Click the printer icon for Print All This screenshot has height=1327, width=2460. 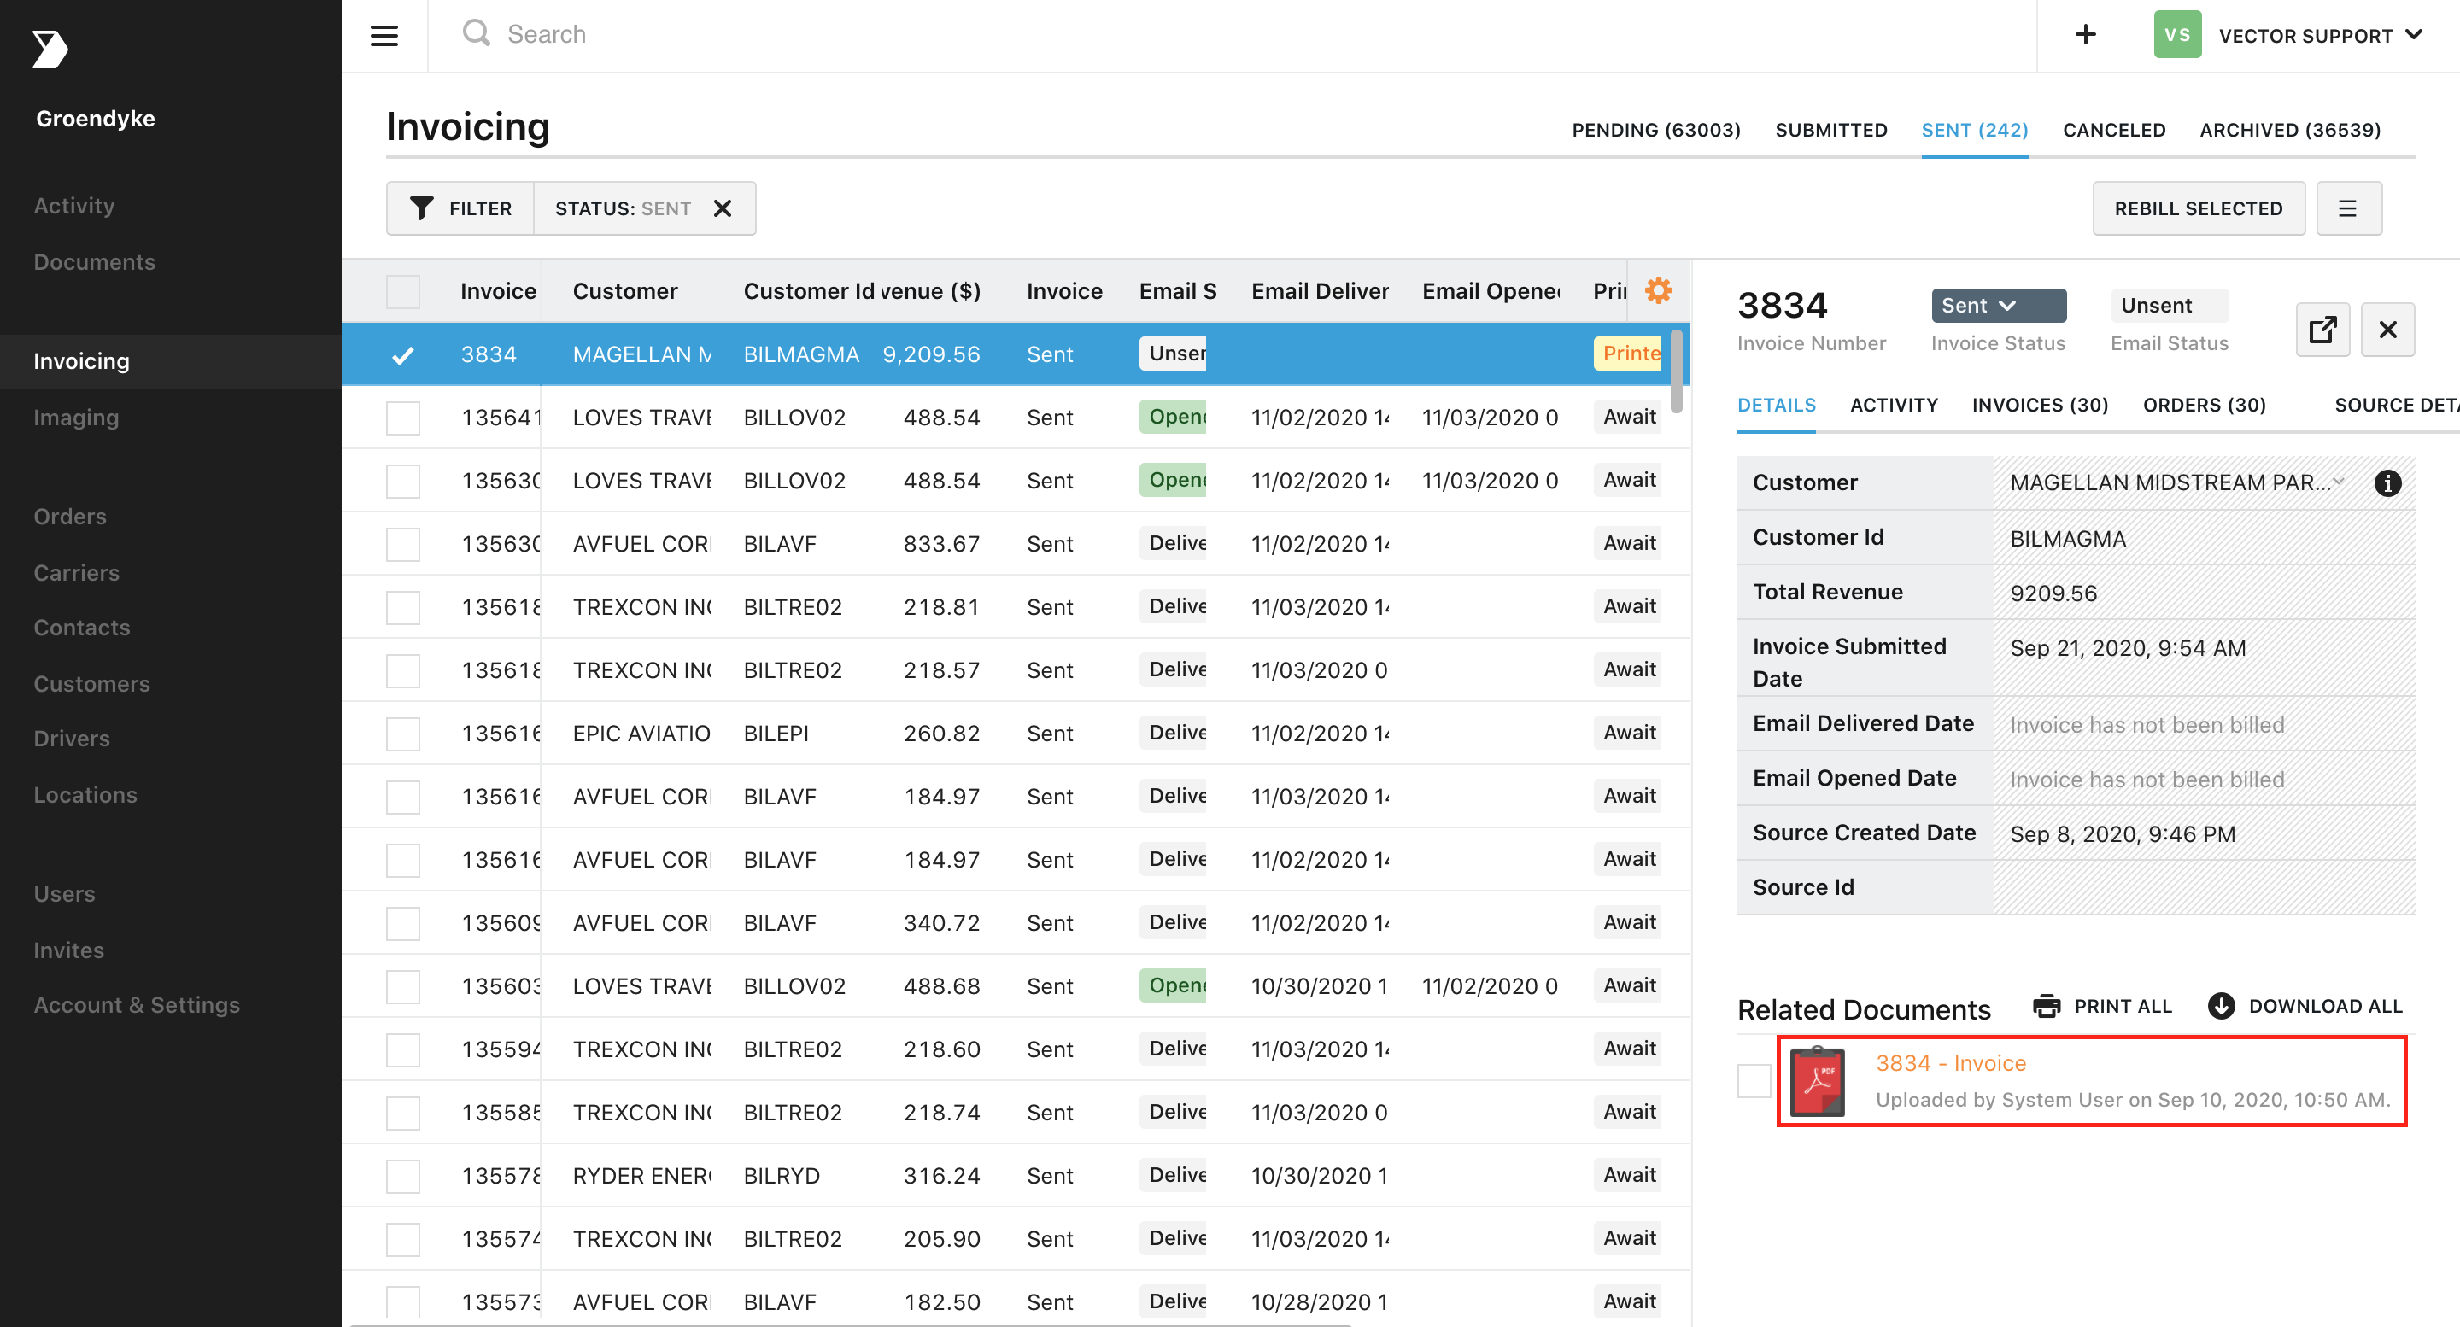tap(2047, 1006)
